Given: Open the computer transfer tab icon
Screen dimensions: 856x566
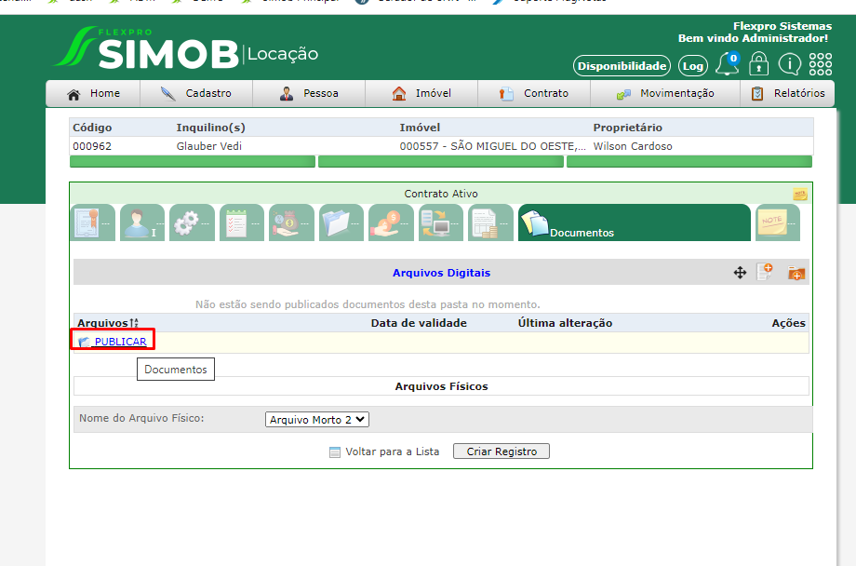Looking at the screenshot, I should tap(441, 222).
